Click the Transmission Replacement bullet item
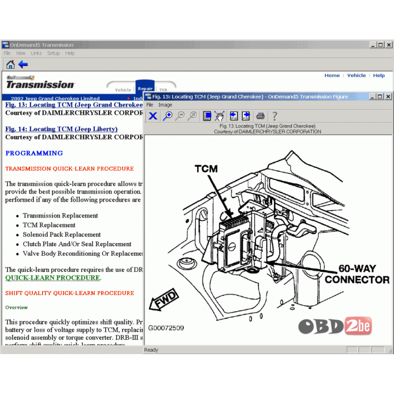The image size is (394, 394). pyautogui.click(x=60, y=216)
